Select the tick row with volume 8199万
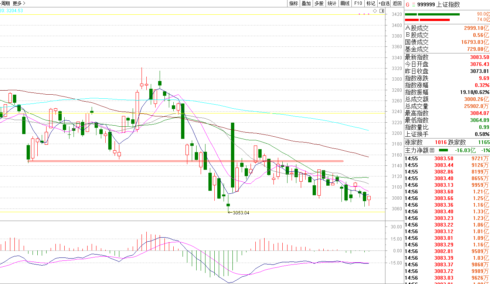490x284 pixels. click(x=447, y=172)
